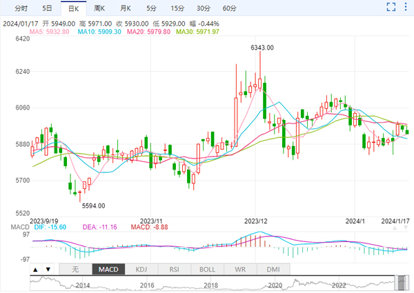Select the KDJ indicator button
414x293 pixels.
pos(141,270)
